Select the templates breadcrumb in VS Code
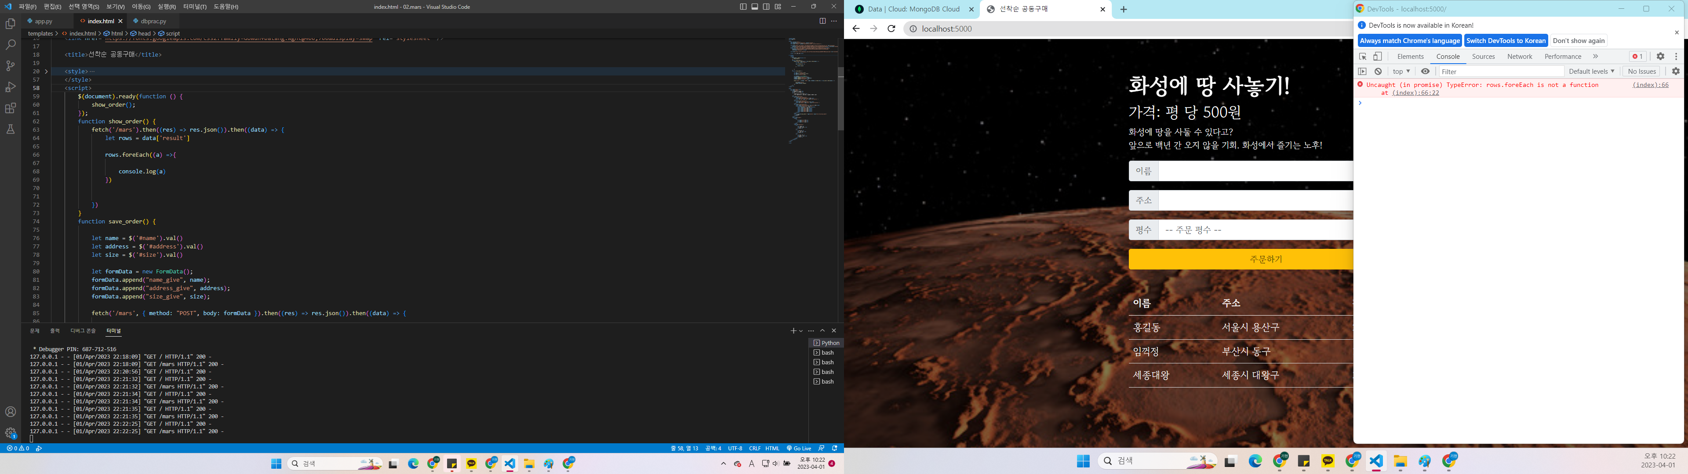The height and width of the screenshot is (474, 1688). [x=40, y=33]
